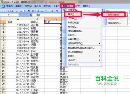
Task: Open the 数据(D) menu
Action: pyautogui.click(x=66, y=6)
